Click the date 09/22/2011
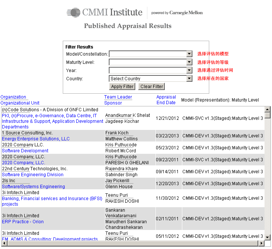The image size is (272, 249). tap(167, 159)
